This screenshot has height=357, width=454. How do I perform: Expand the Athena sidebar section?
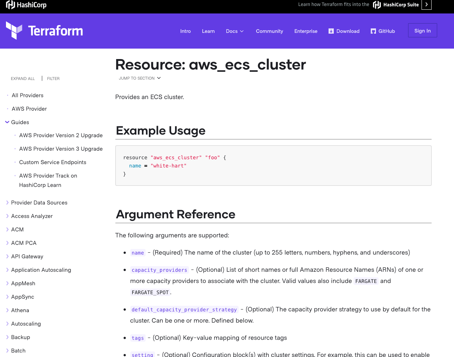pos(7,310)
